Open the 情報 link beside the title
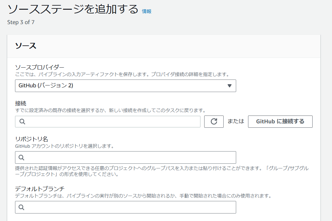 point(147,12)
